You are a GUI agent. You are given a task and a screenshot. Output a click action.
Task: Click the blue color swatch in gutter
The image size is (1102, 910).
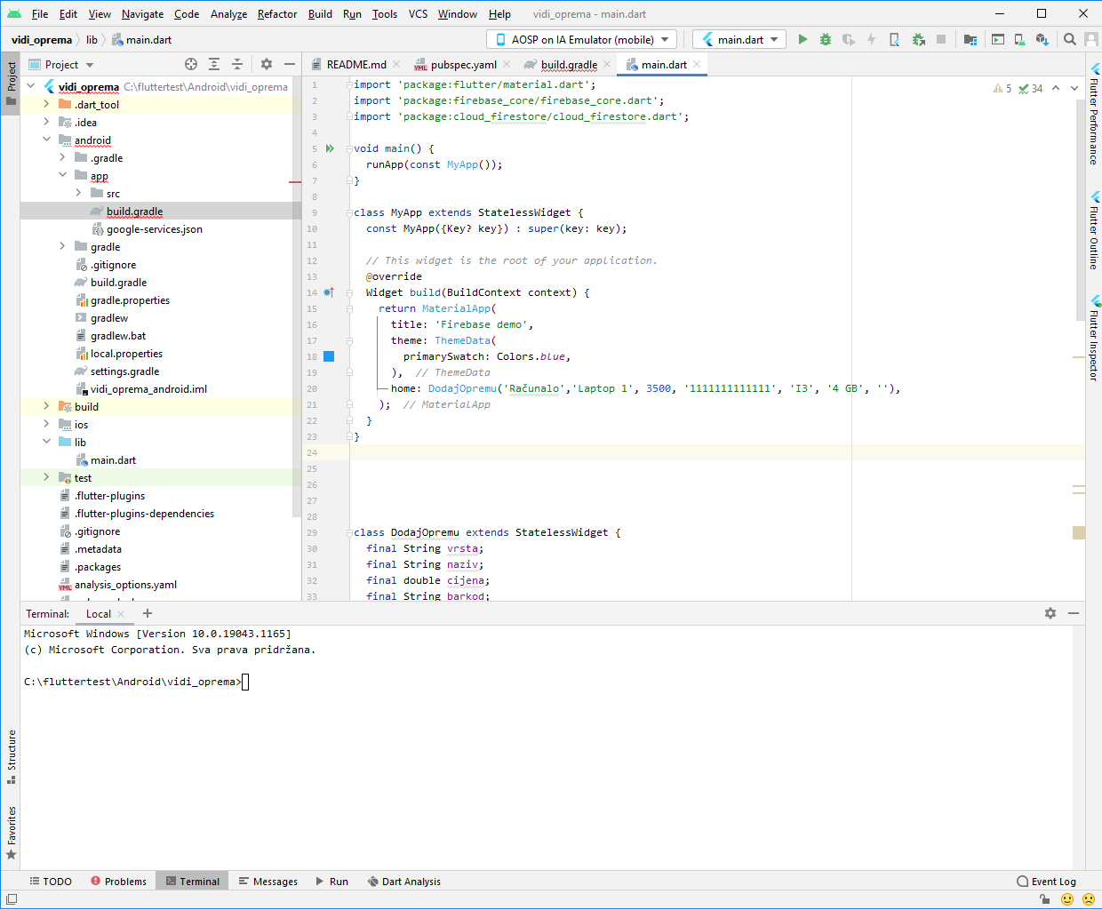click(x=329, y=356)
